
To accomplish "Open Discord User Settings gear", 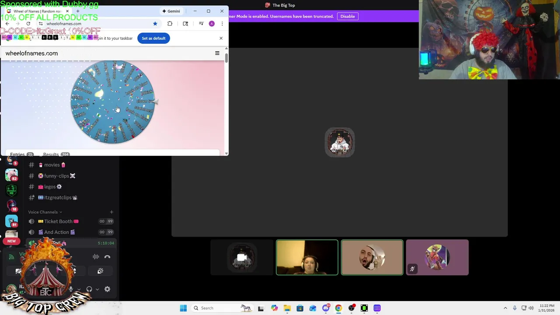I will click(107, 289).
